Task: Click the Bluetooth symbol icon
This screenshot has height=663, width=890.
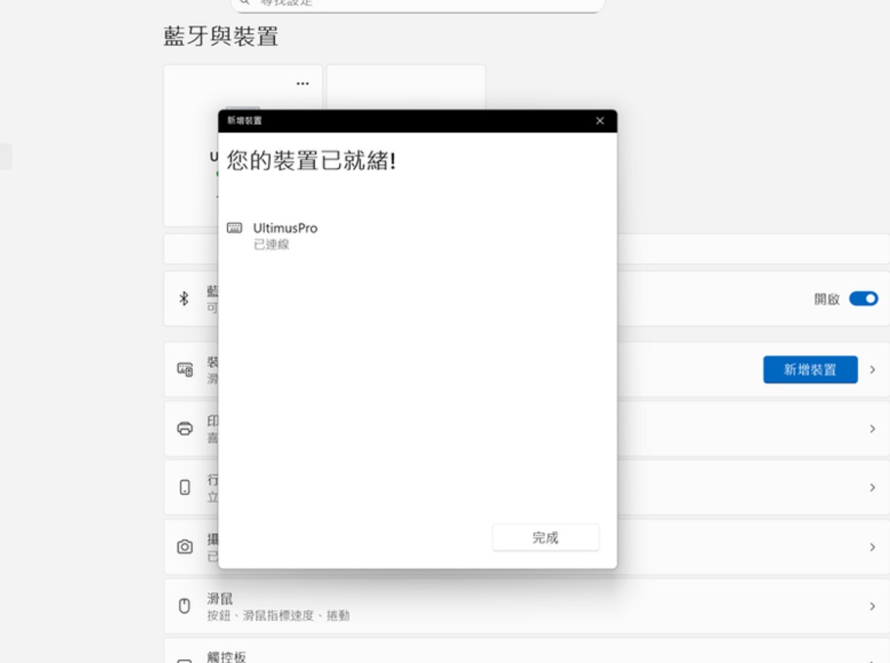Action: (184, 299)
